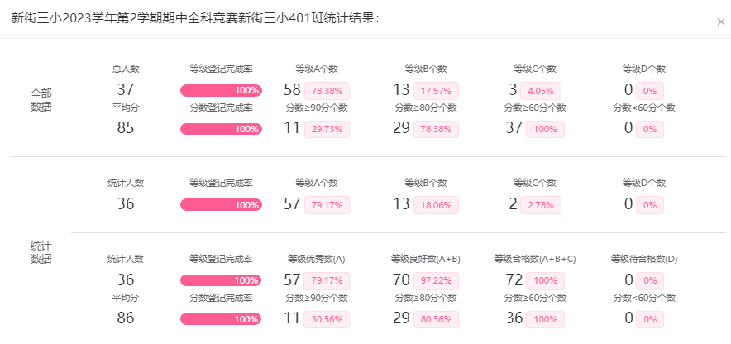Click the dialog title text about 新街三小401班
This screenshot has height=344, width=731.
pyautogui.click(x=196, y=19)
